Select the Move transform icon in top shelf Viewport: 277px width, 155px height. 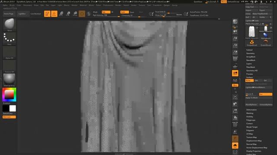click(x=61, y=13)
